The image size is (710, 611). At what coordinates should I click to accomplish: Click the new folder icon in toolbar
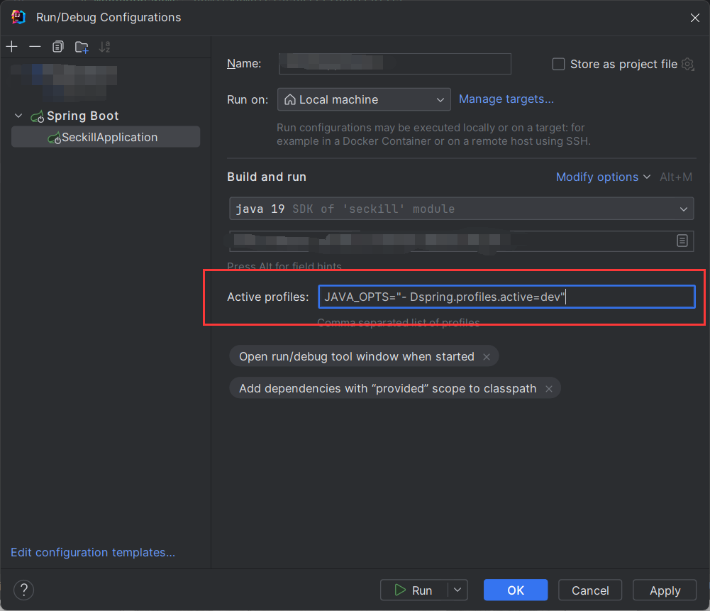82,48
